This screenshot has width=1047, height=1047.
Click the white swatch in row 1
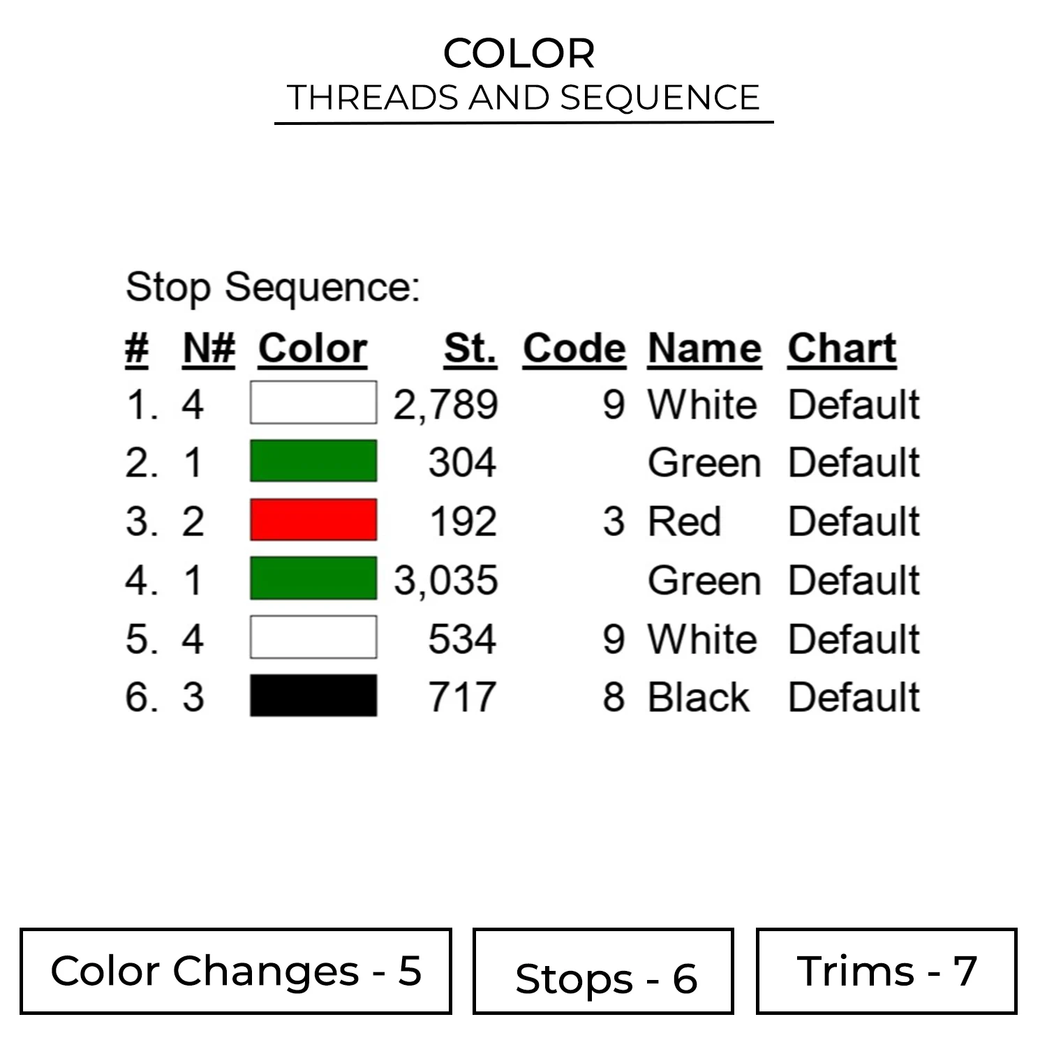(313, 402)
